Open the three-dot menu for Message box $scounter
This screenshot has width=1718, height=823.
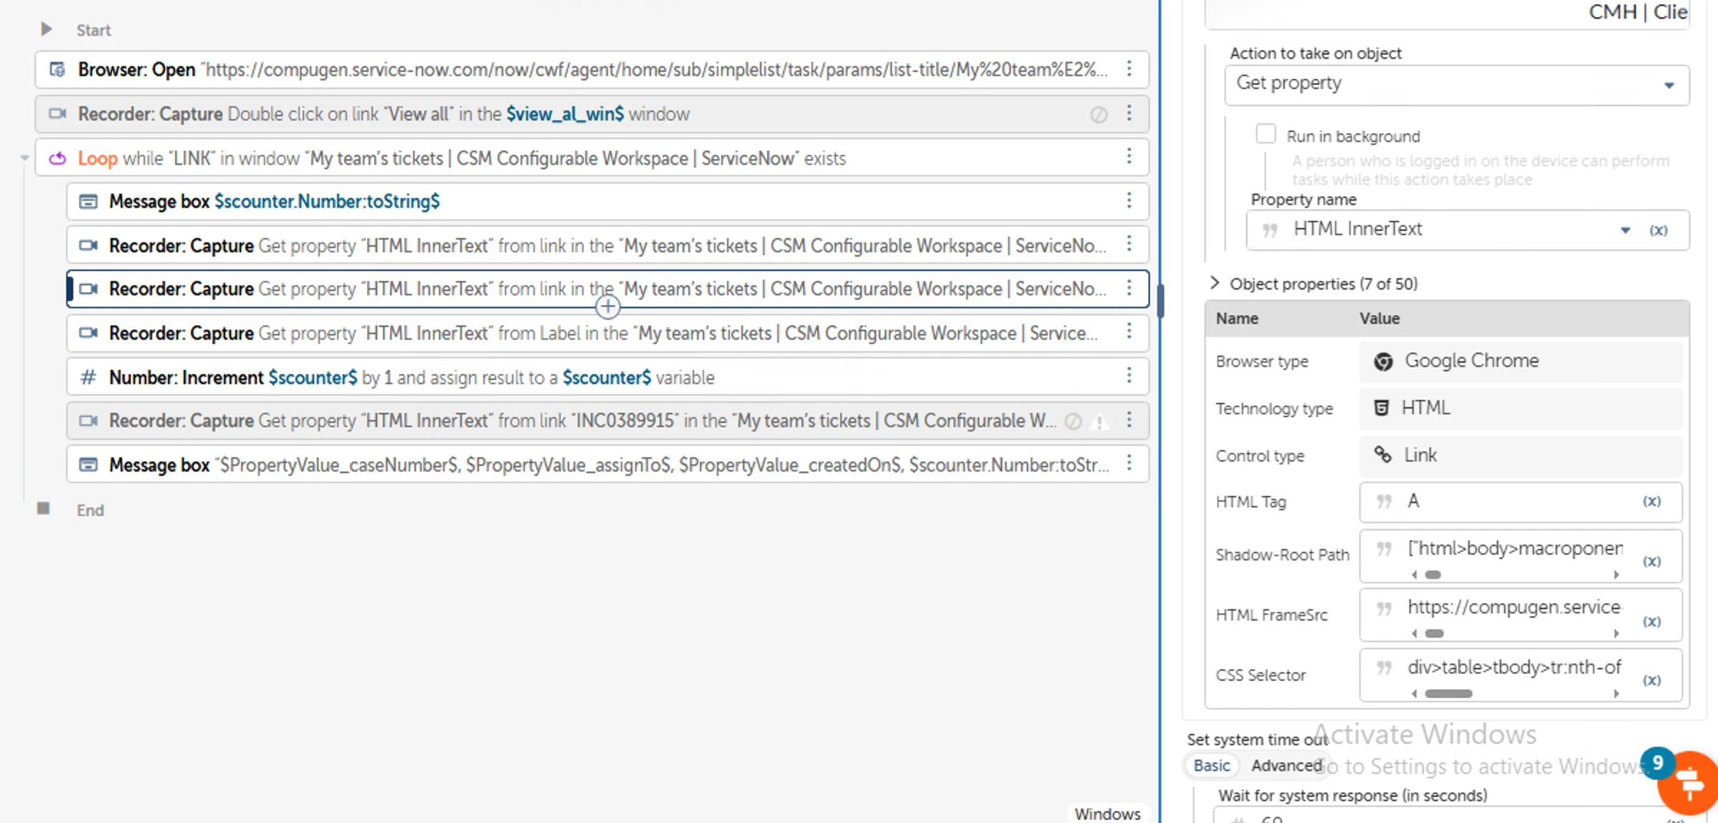pyautogui.click(x=1129, y=201)
